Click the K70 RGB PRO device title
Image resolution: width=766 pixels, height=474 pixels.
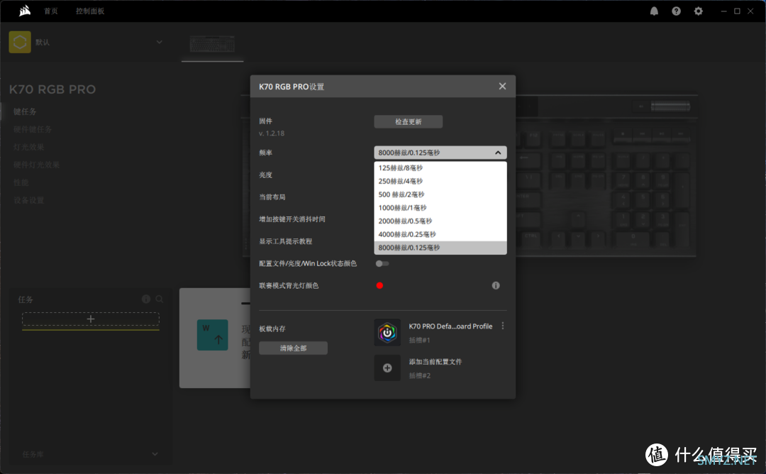(52, 89)
